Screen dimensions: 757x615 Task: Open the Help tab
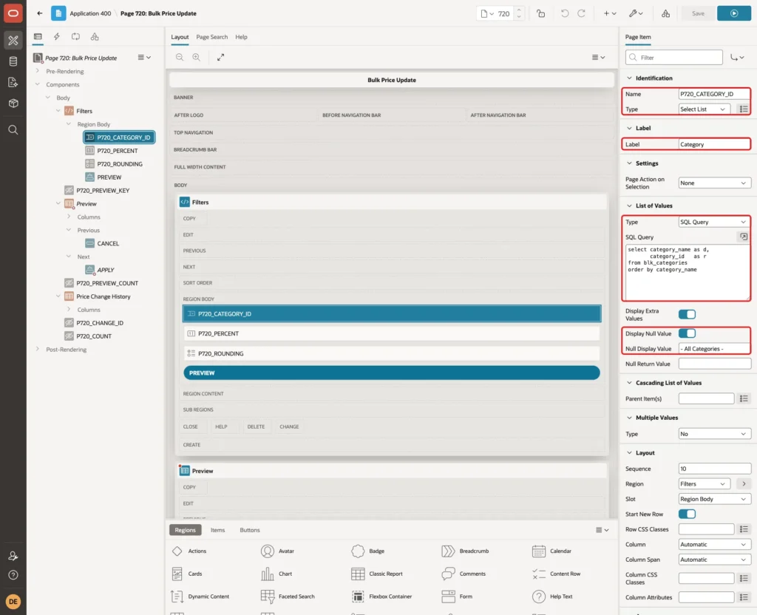tap(241, 37)
